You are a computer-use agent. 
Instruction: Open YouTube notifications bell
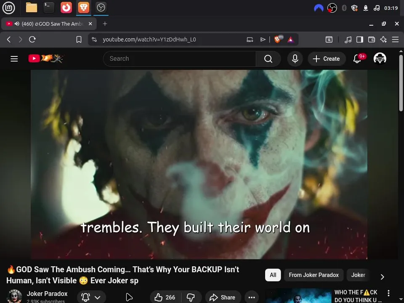[358, 59]
